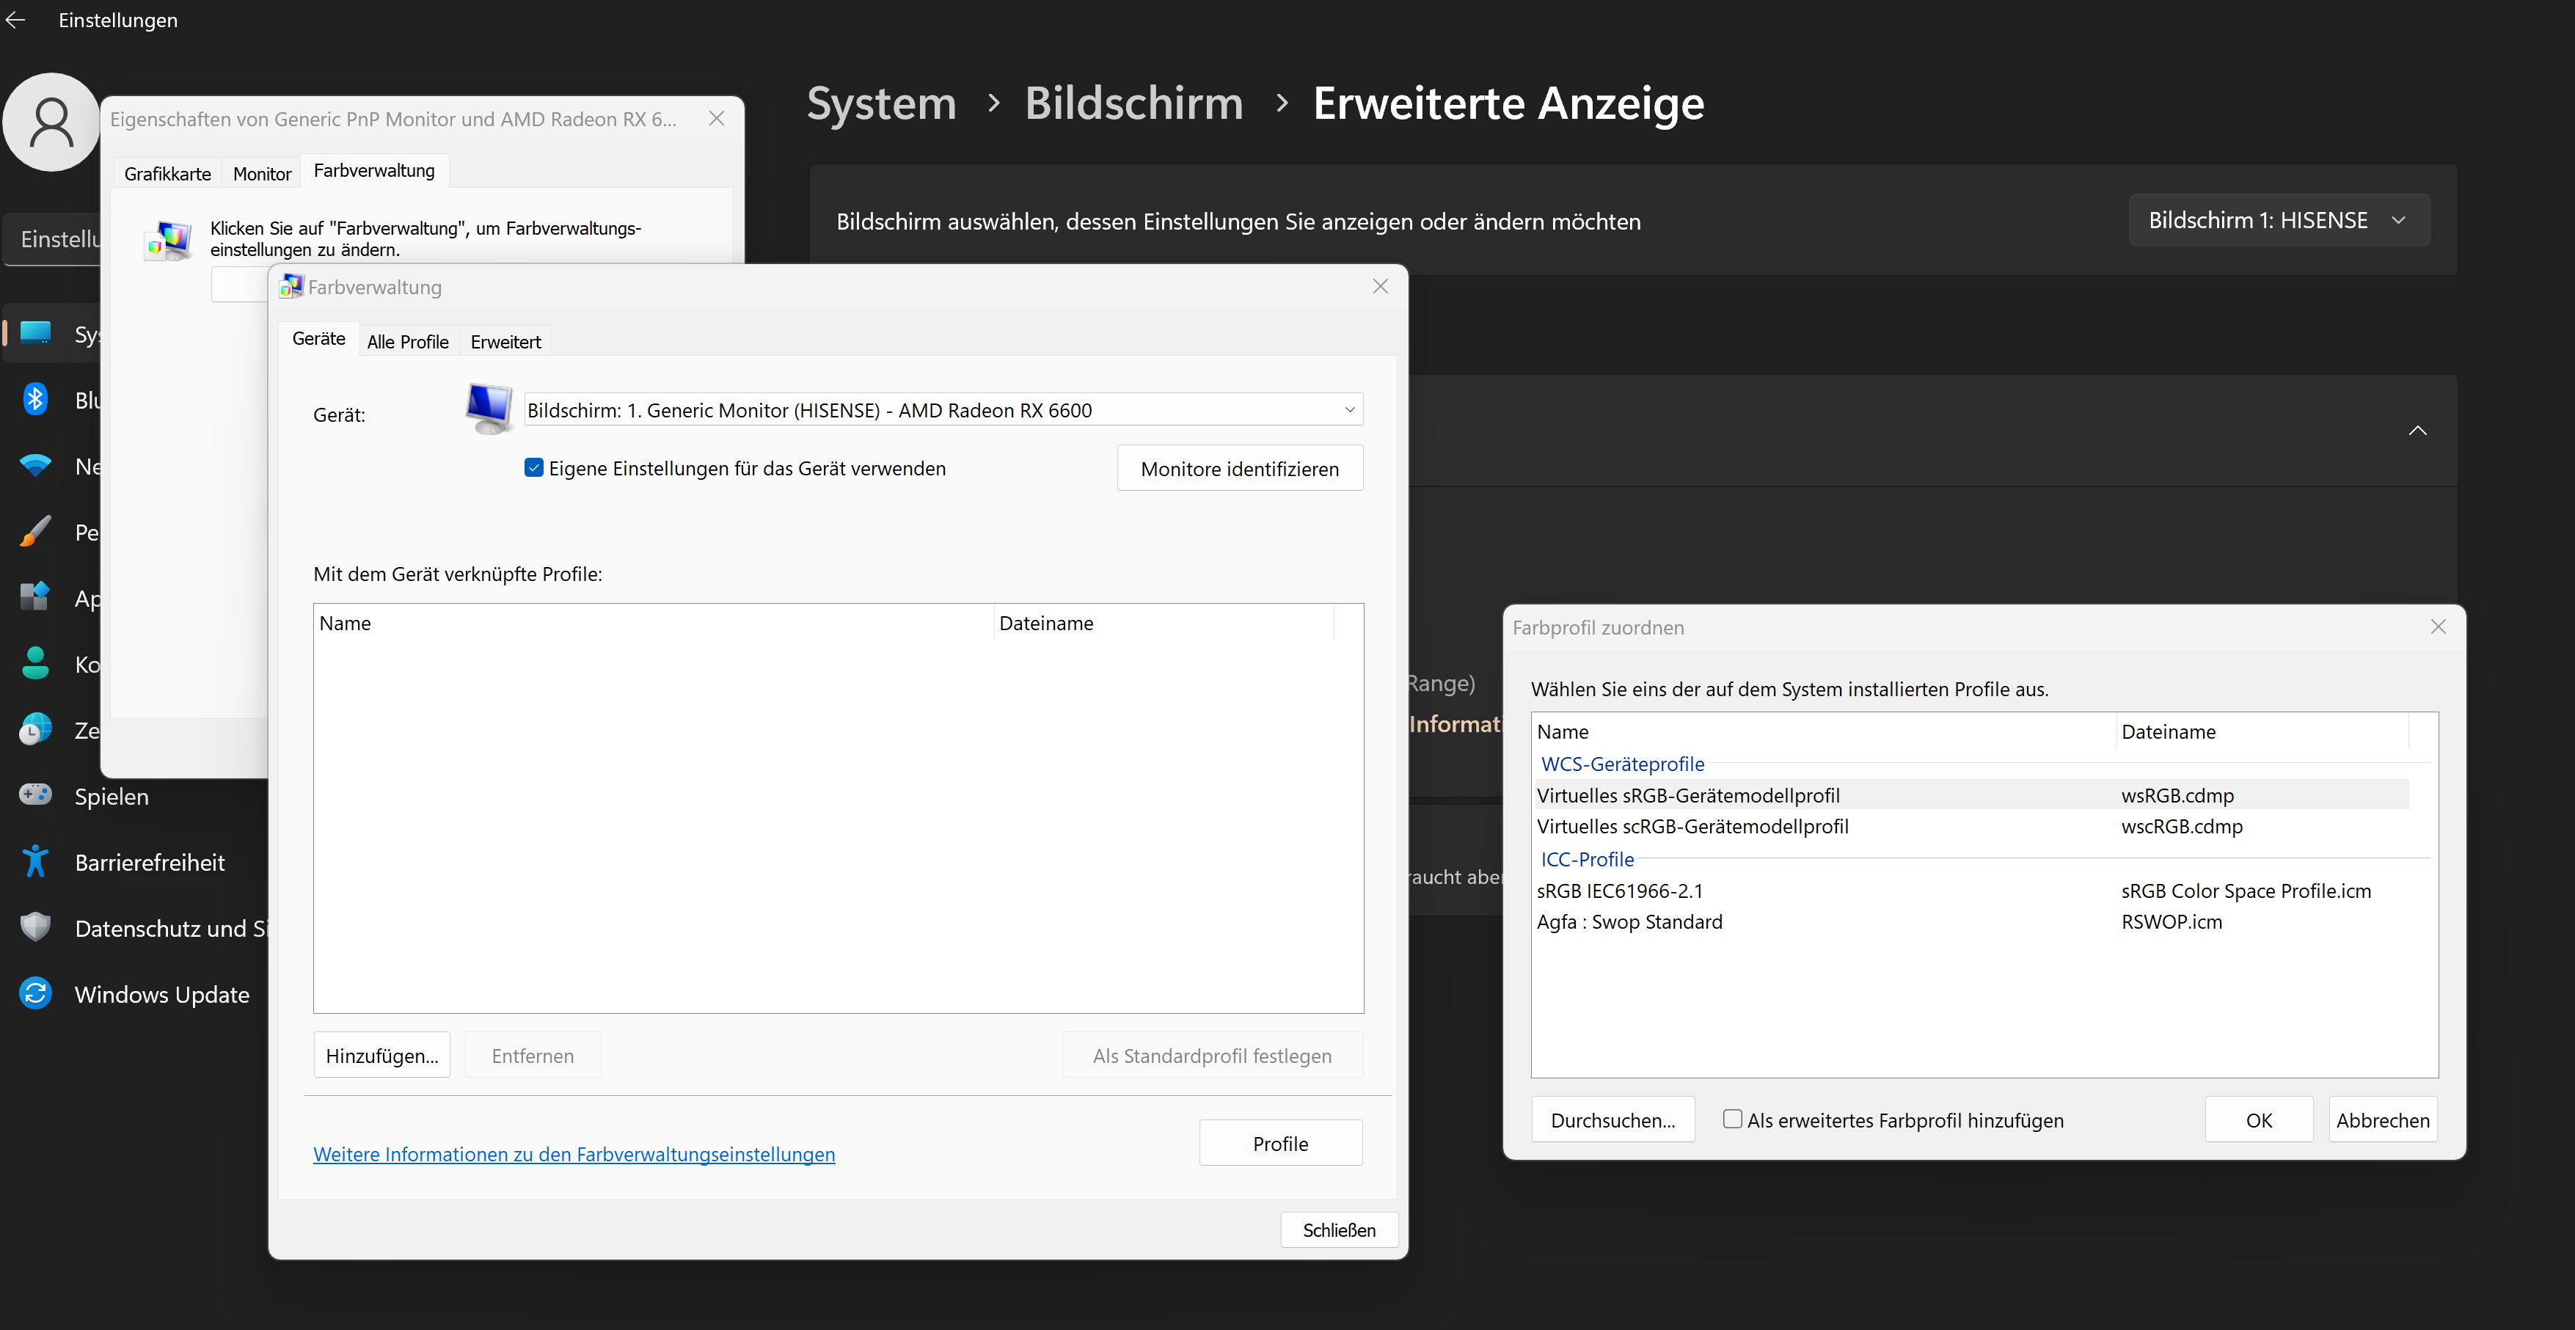Open Zeit und Sprache globe icon
The height and width of the screenshot is (1330, 2575).
click(x=36, y=729)
